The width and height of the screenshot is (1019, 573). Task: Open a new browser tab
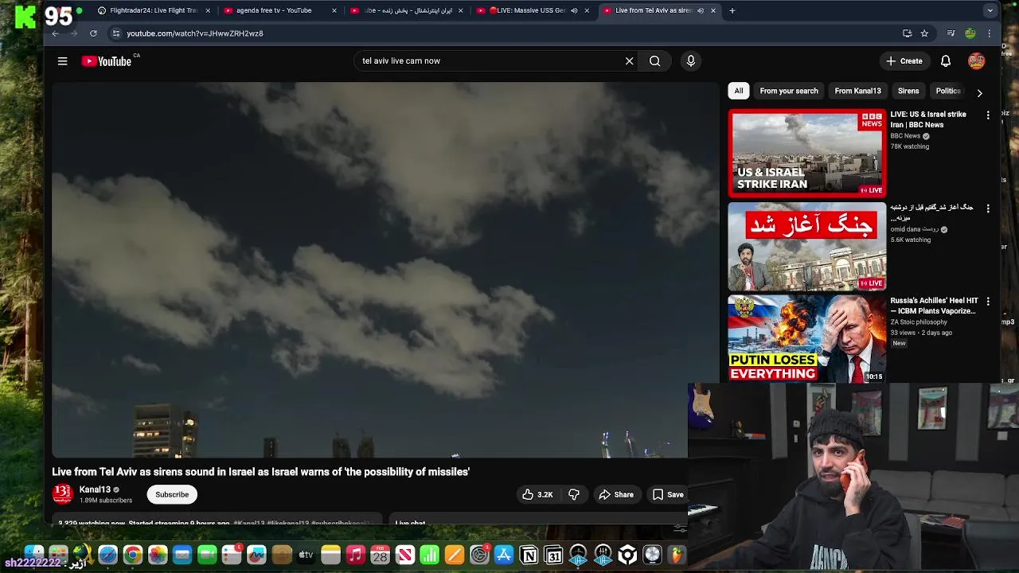tap(732, 10)
